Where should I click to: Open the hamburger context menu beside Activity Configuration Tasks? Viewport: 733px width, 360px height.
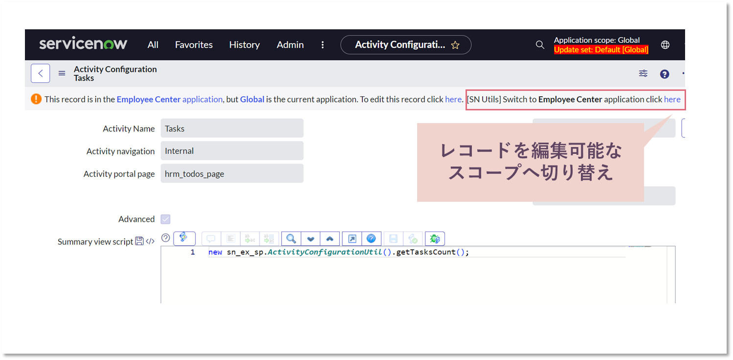coord(62,73)
